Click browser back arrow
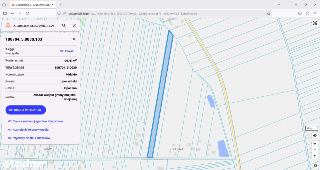This screenshot has height=170, width=320. (x=12, y=13)
